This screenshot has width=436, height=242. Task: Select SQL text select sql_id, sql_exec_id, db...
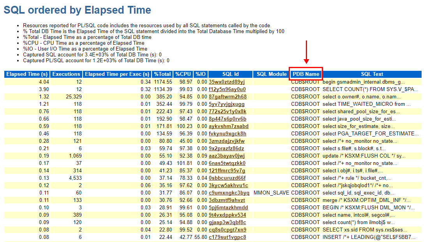[358, 193]
